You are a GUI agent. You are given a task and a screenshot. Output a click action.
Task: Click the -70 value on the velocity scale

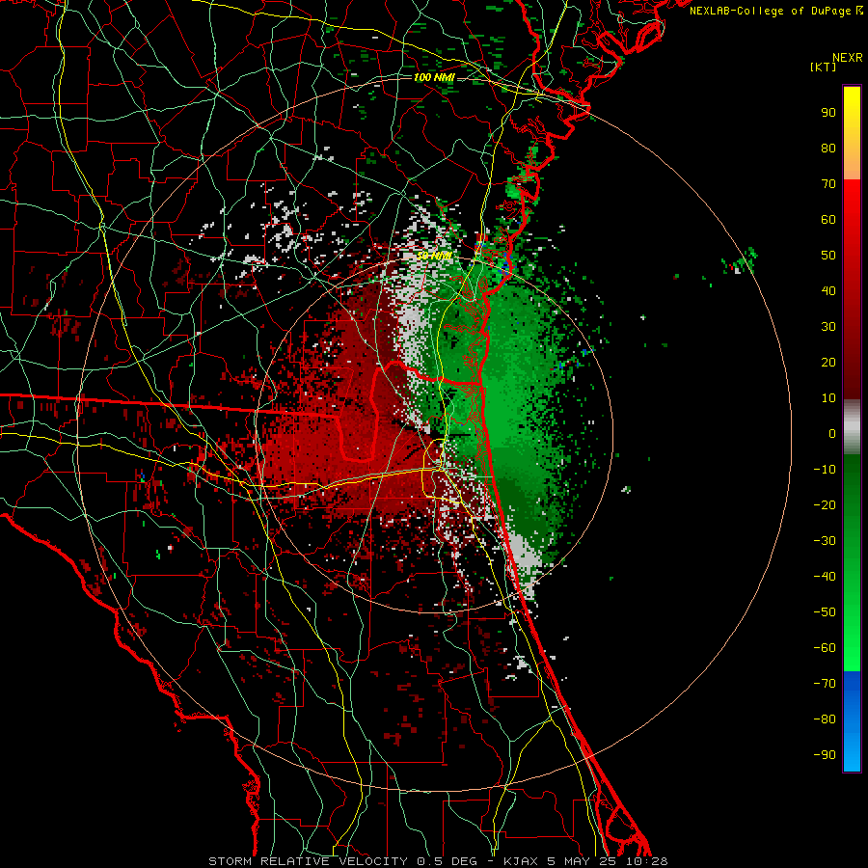[825, 684]
